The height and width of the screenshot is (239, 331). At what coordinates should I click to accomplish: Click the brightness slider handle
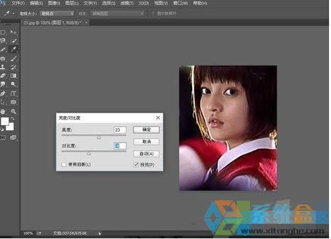99,138
